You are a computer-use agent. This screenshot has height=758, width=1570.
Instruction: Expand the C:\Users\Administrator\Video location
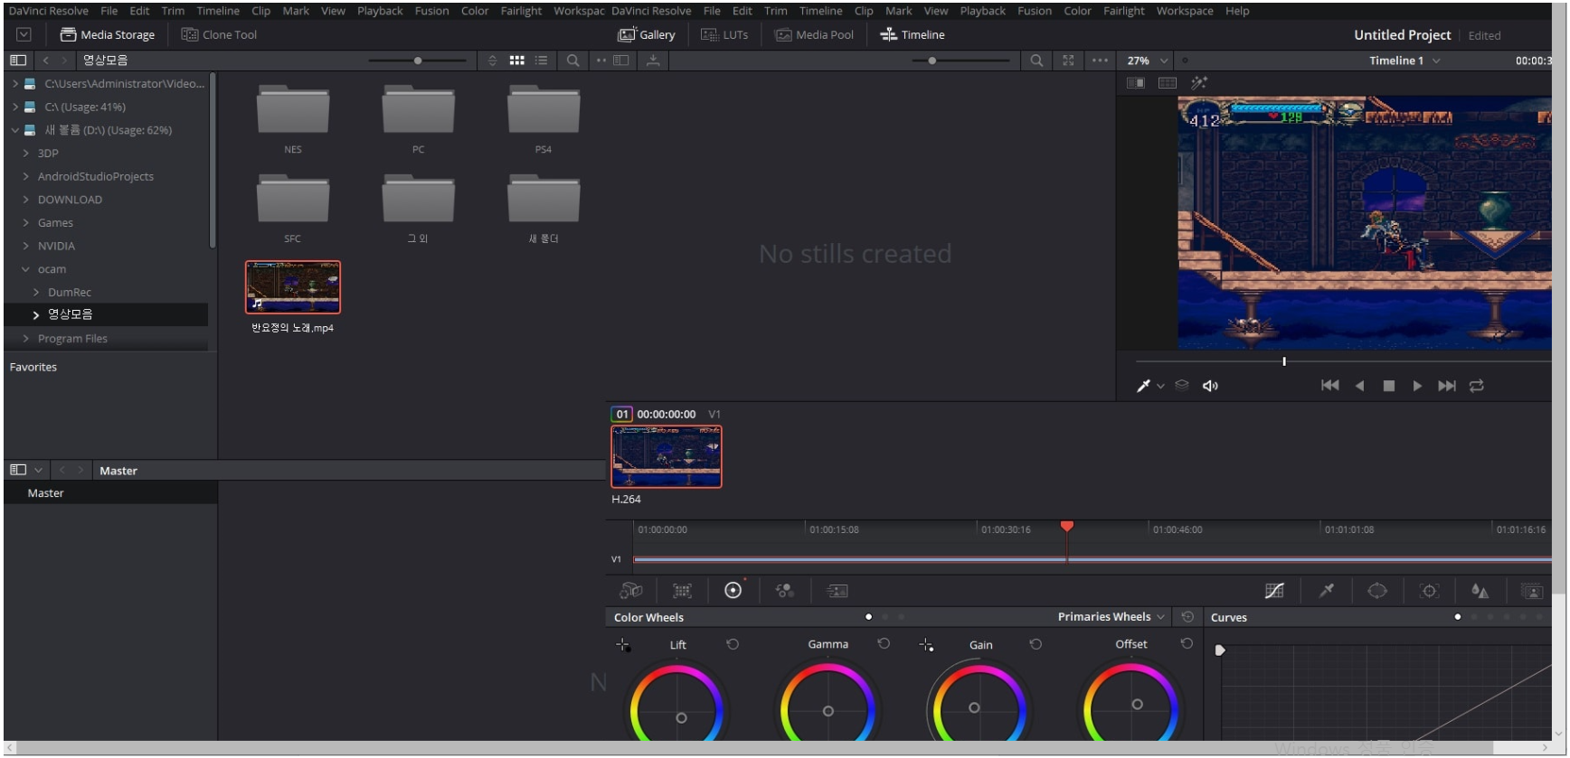point(15,83)
